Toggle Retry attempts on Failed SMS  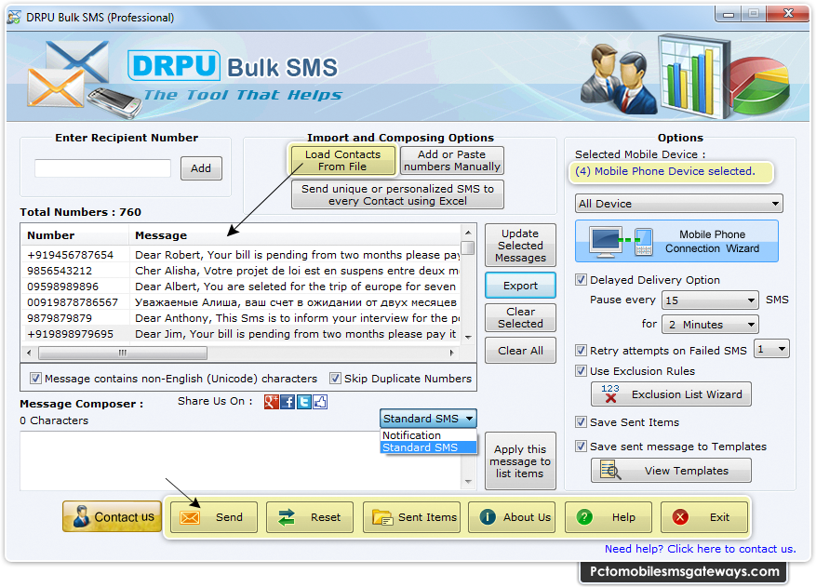[581, 350]
